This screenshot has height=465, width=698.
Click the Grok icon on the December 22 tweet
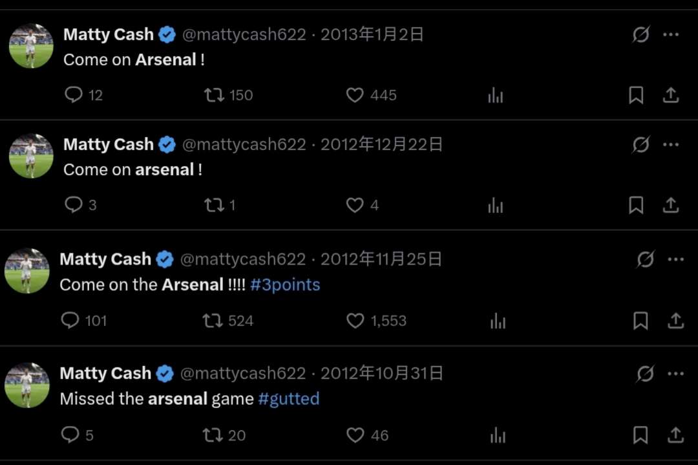click(640, 144)
